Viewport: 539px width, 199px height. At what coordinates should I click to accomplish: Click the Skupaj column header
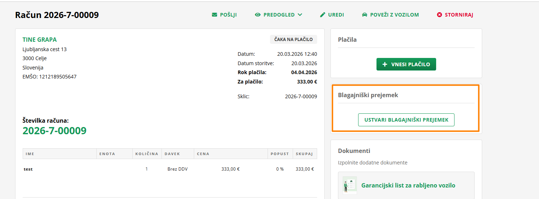[x=304, y=154]
